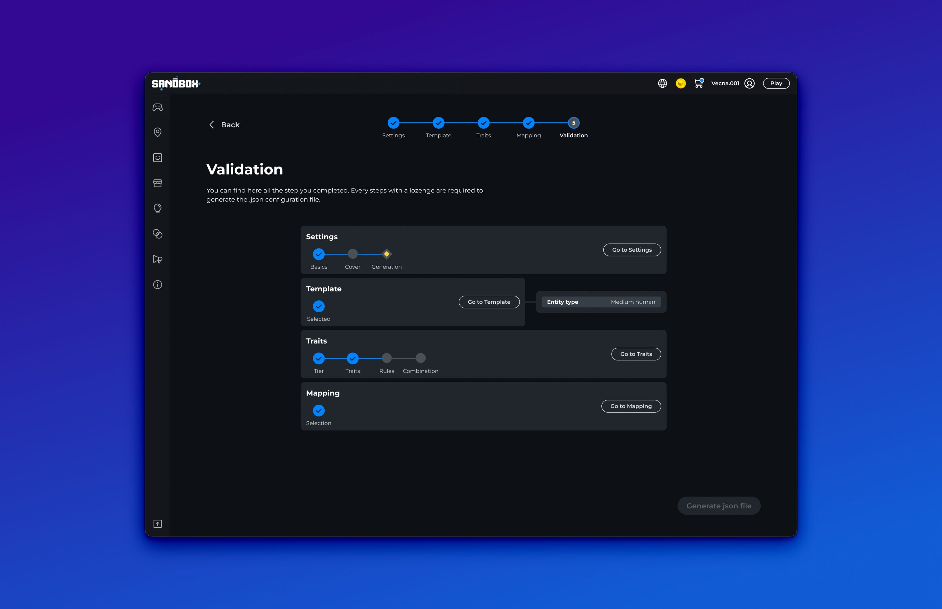
Task: Select the Mapping step in top progress bar
Action: (528, 123)
